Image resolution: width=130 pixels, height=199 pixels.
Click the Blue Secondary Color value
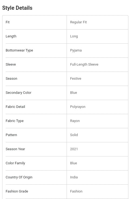[x=73, y=93]
